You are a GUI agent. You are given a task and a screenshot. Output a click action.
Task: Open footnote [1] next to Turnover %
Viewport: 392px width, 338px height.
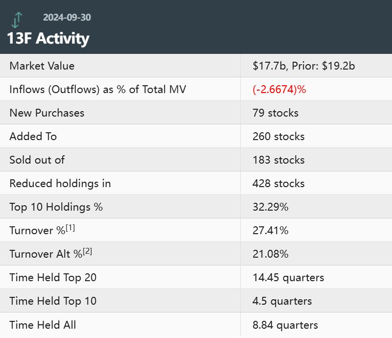coord(70,227)
